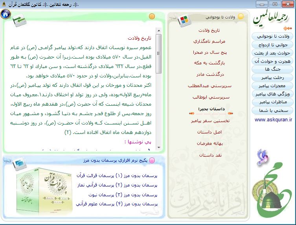Select topic سرپرستی ابوطالب
296x225 pixels.
click(211, 97)
